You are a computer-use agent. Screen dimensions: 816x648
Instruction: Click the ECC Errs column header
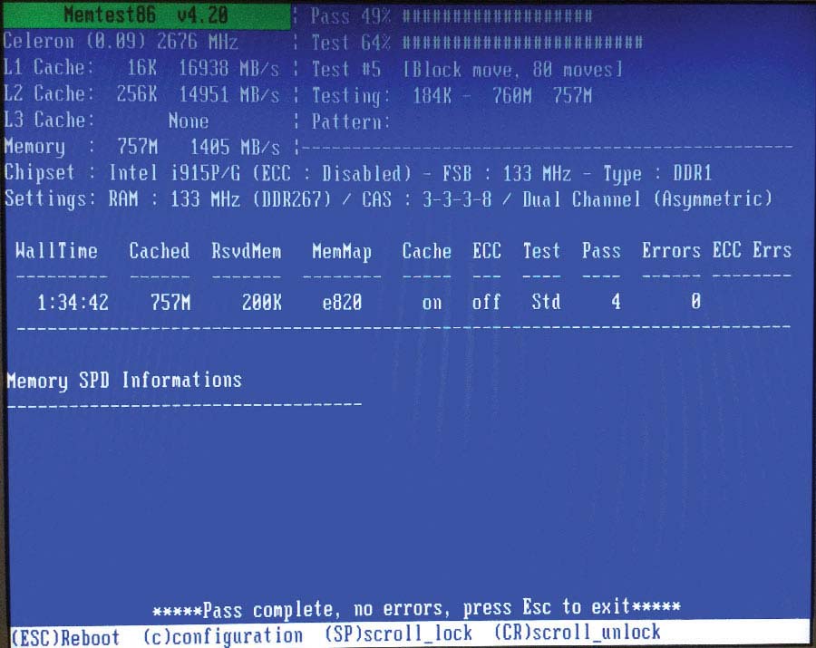pos(752,250)
